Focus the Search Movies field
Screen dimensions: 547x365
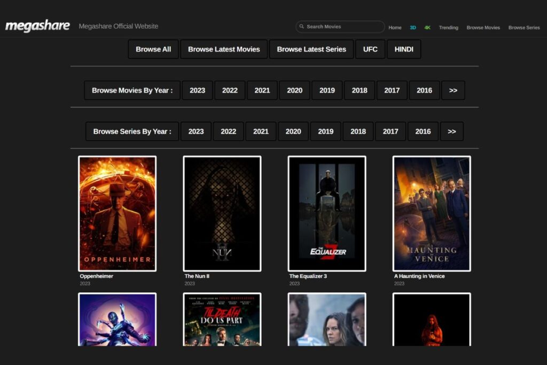[x=340, y=27]
